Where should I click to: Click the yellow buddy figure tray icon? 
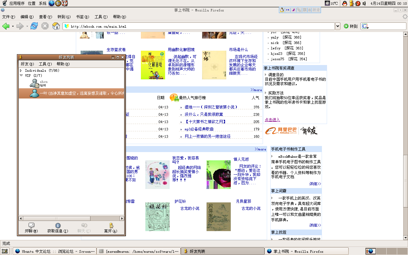click(x=351, y=3)
